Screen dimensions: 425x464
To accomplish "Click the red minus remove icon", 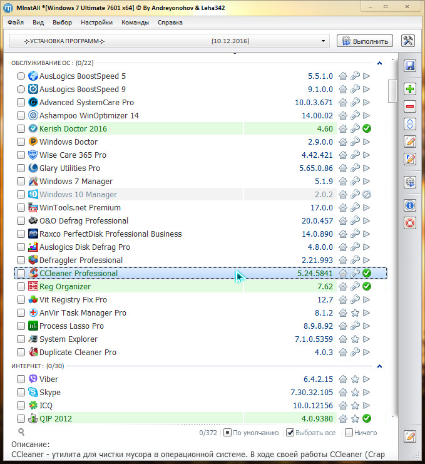I will click(410, 106).
